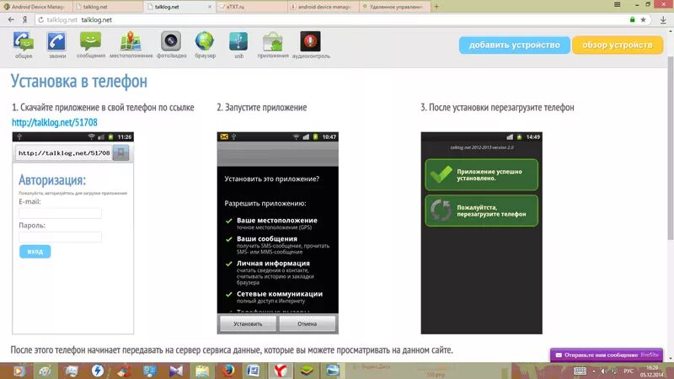Click the Установка в телефон heading
This screenshot has height=379, width=674.
point(78,81)
